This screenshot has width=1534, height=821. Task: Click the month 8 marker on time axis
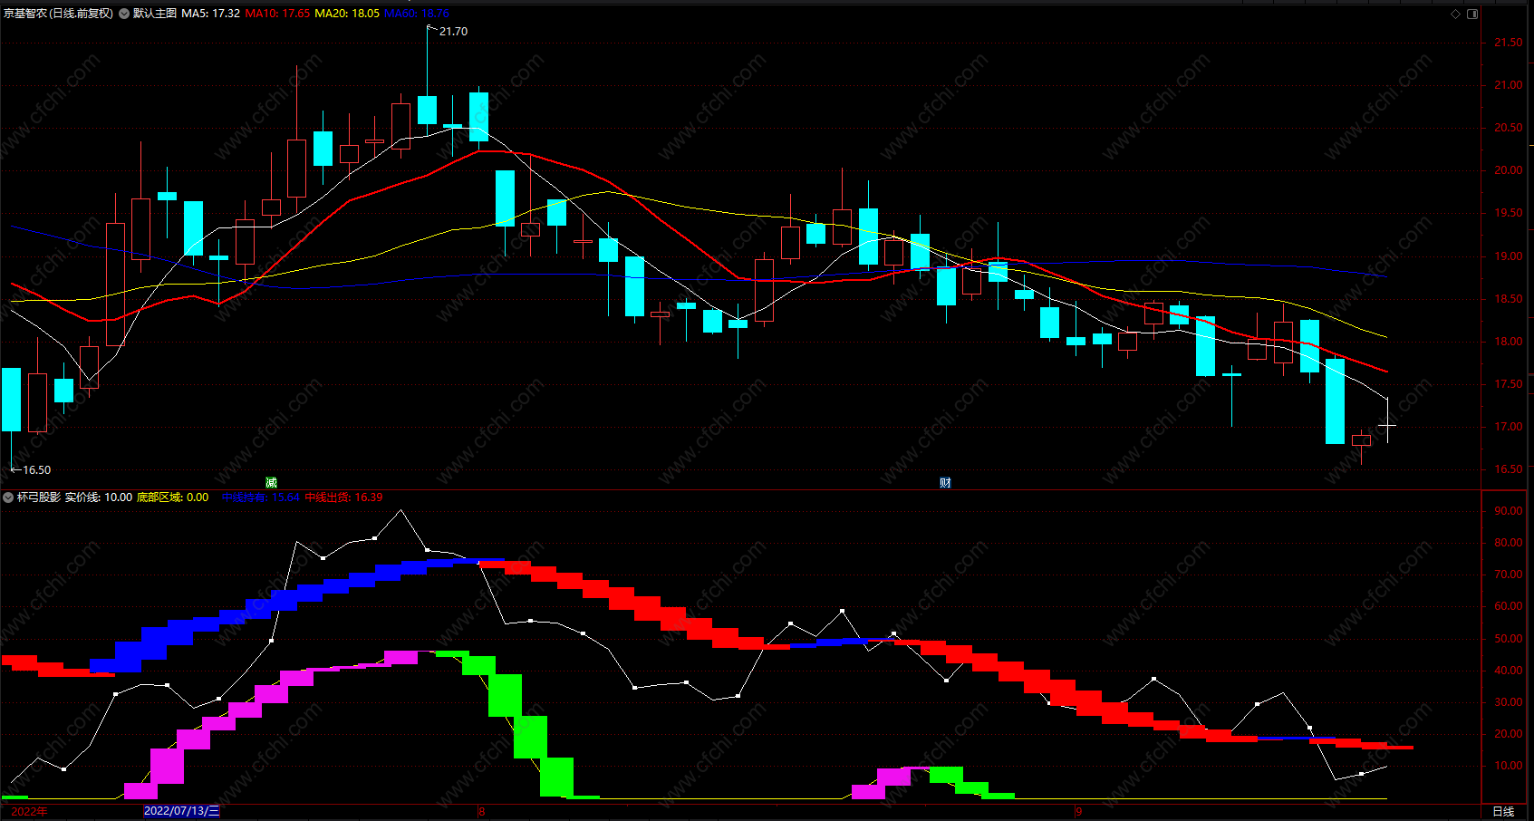[482, 811]
